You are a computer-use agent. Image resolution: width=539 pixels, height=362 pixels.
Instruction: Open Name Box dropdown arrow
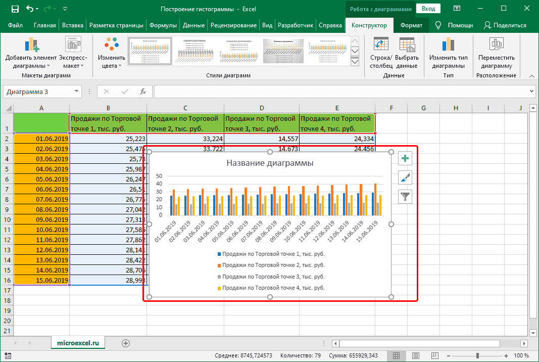[x=77, y=92]
